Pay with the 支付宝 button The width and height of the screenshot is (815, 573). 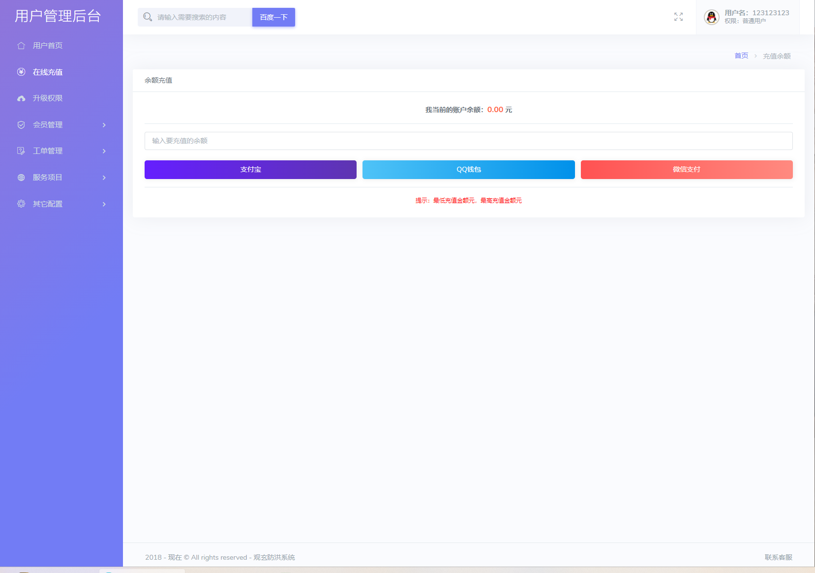click(x=250, y=170)
